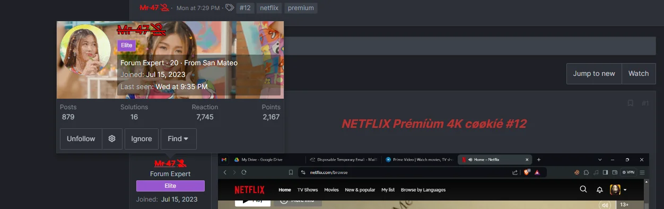The width and height of the screenshot is (664, 209).
Task: Click the browser sidebar panel icon
Action: pyautogui.click(x=606, y=172)
